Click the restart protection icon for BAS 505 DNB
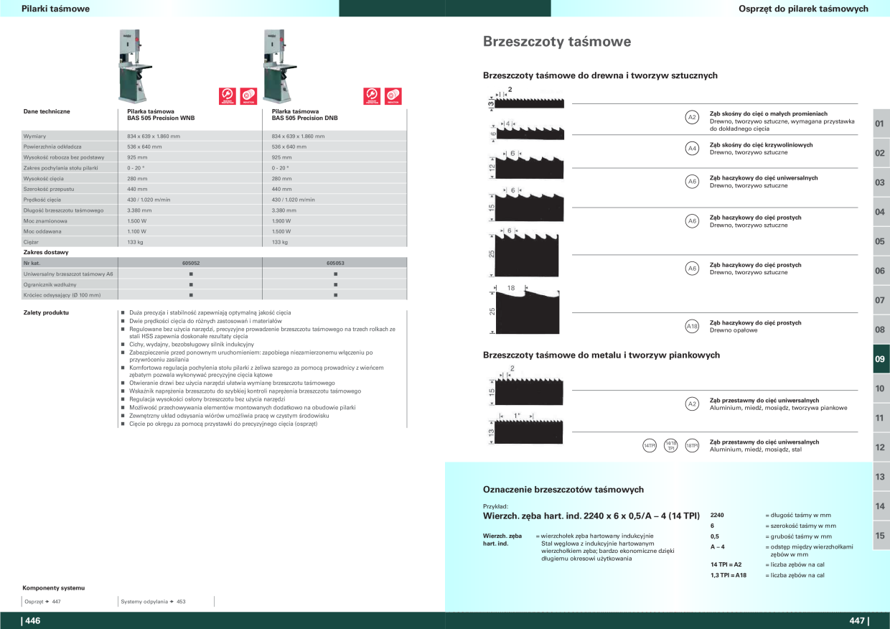The width and height of the screenshot is (890, 629). (372, 96)
